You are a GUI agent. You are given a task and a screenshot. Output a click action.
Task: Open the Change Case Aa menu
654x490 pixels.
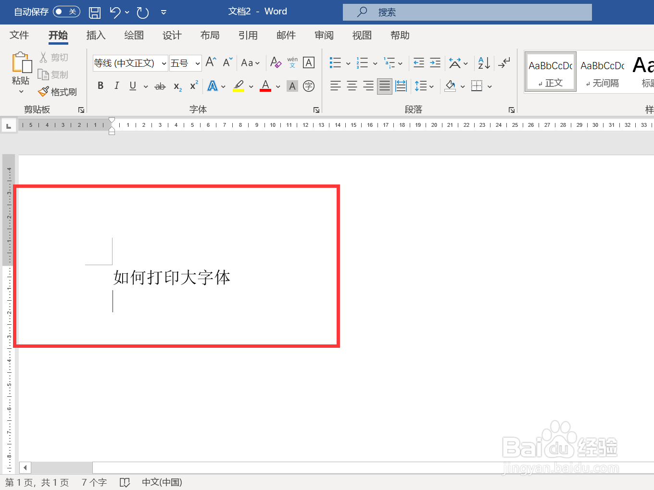[x=250, y=63]
